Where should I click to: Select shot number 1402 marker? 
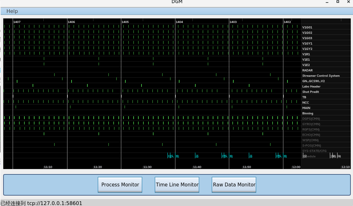coord(287,22)
